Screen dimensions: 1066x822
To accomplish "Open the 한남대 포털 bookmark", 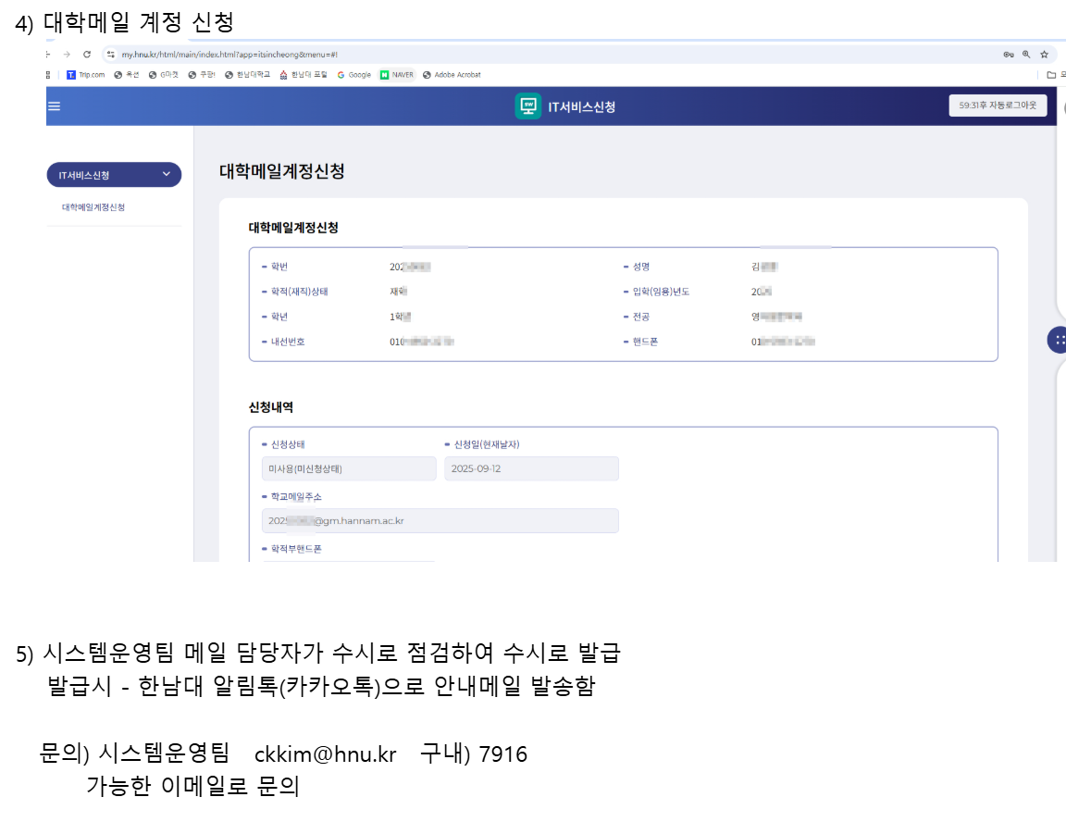I will pyautogui.click(x=304, y=75).
